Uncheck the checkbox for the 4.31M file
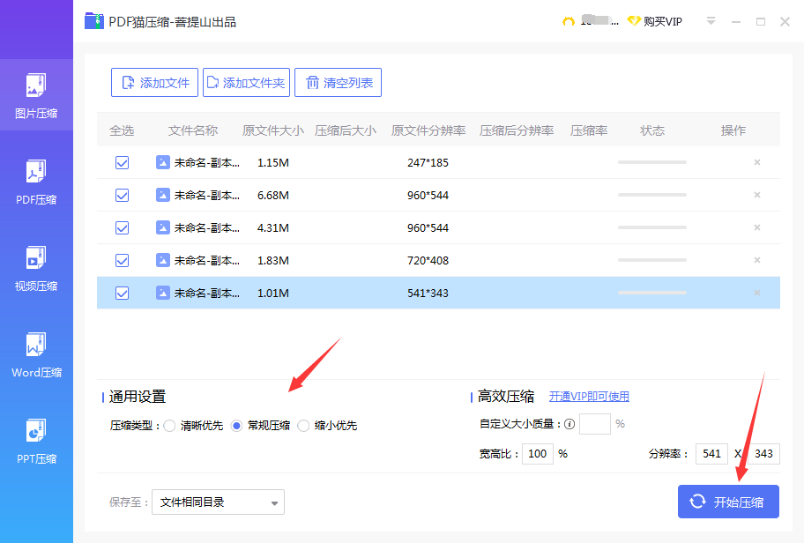Image resolution: width=804 pixels, height=543 pixels. [x=122, y=227]
